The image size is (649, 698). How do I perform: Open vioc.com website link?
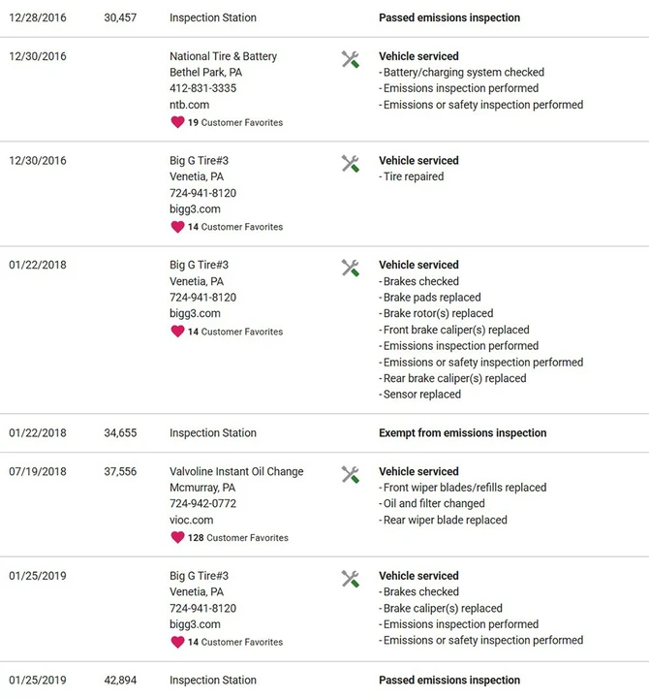(x=191, y=520)
